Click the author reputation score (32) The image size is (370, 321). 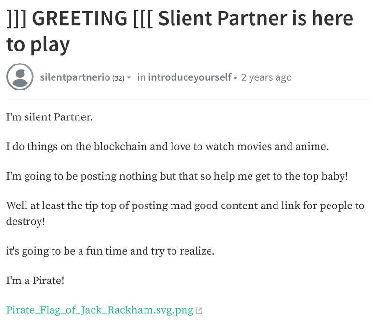[118, 78]
